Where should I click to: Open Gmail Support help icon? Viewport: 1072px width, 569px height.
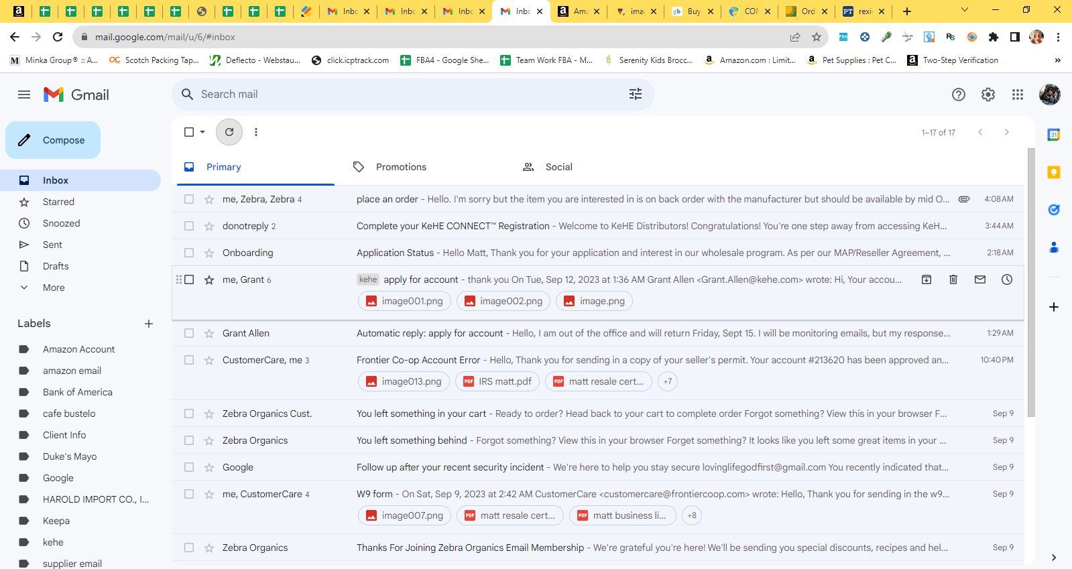[959, 94]
